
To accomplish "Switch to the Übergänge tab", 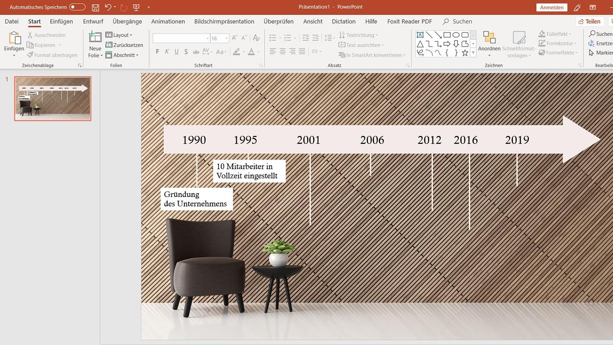I will (x=127, y=22).
